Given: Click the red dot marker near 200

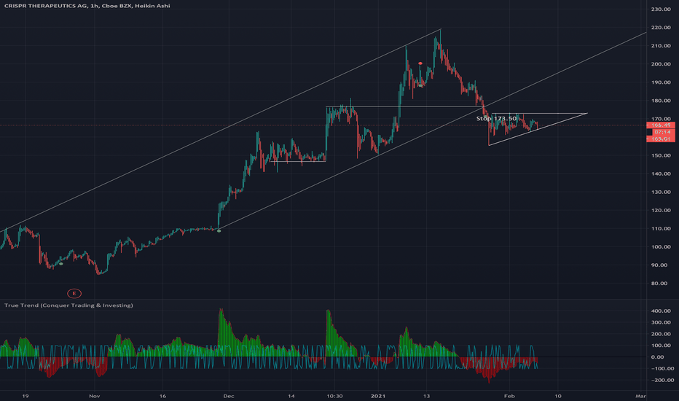Looking at the screenshot, I should click(x=420, y=63).
